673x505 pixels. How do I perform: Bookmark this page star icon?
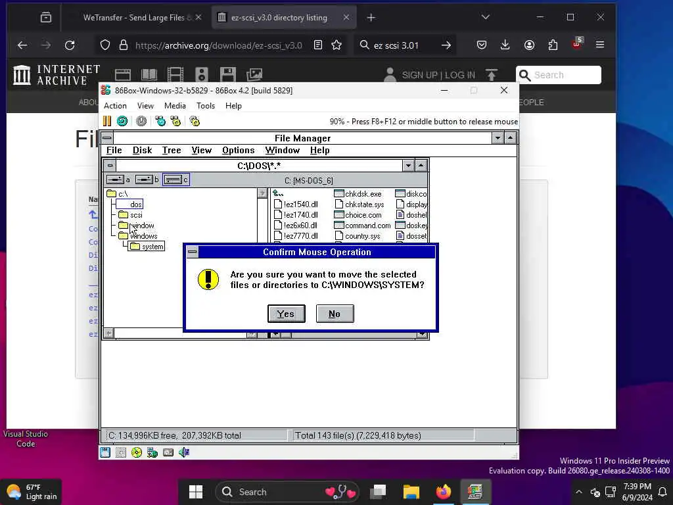click(336, 45)
